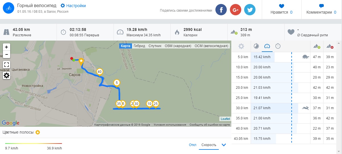342x154 pixels.
Task: Switch map to Спутник layer
Action: pos(155,46)
